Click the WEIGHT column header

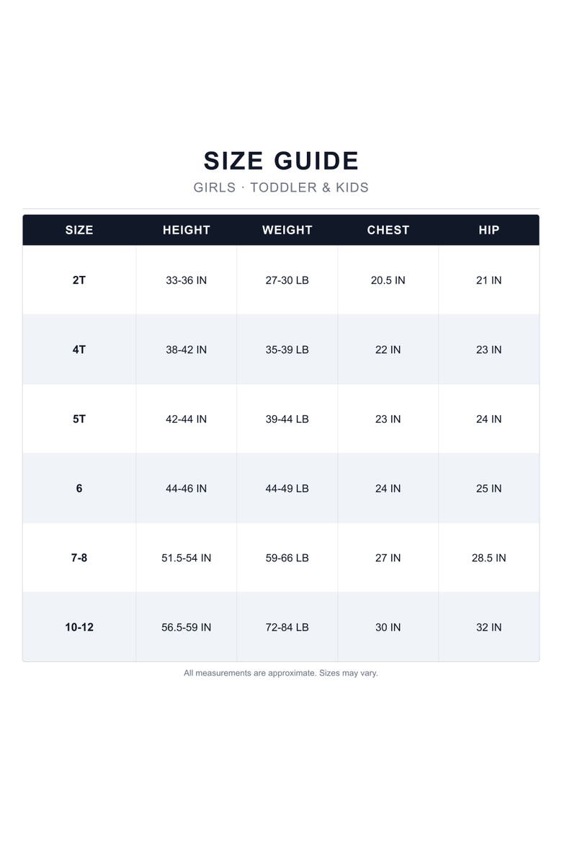coord(287,230)
